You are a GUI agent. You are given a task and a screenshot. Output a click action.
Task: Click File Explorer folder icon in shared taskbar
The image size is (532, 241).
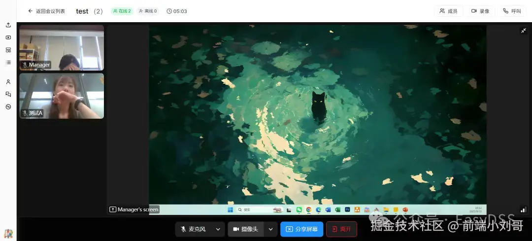386,210
